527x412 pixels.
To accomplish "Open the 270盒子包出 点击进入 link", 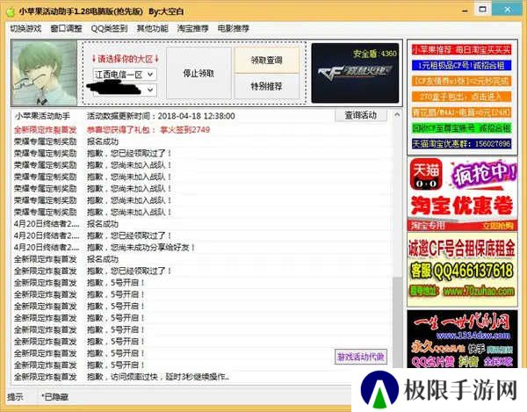I will (x=461, y=97).
